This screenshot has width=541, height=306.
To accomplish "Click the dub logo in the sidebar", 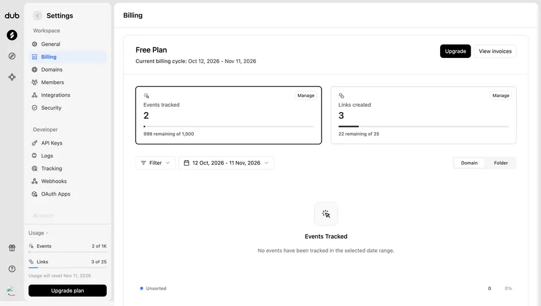I will pos(12,15).
